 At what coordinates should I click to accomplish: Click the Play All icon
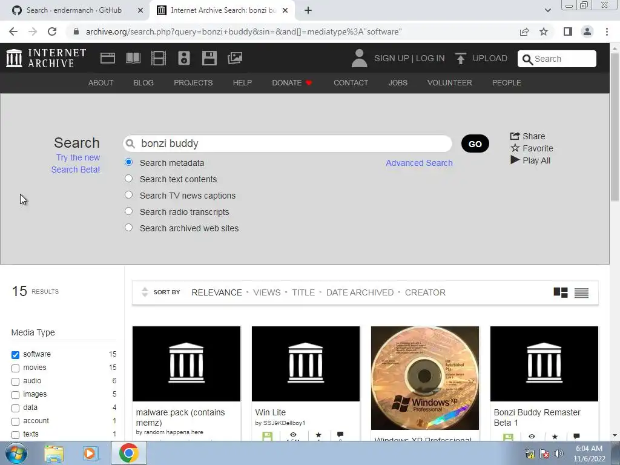[x=515, y=160]
